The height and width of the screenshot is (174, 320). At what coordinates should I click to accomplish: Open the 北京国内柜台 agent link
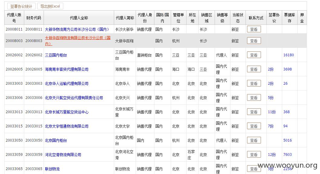[56, 140]
